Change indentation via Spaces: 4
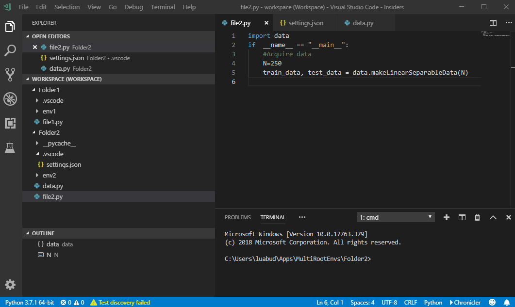Viewport: 515px width, 307px height. tap(362, 303)
